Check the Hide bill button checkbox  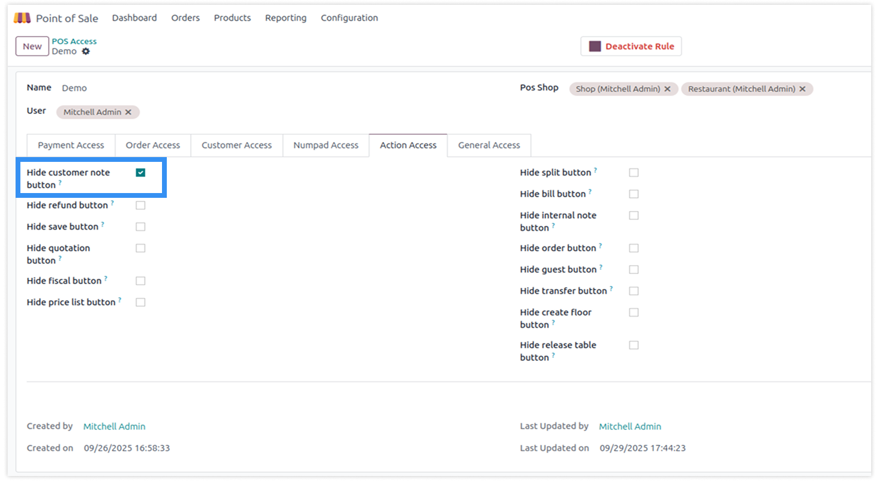click(x=634, y=194)
